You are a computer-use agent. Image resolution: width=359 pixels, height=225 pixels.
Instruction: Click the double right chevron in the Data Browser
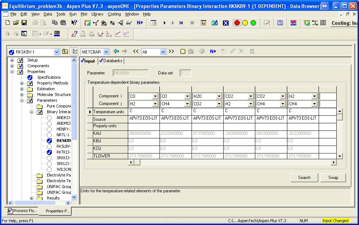coord(171,51)
